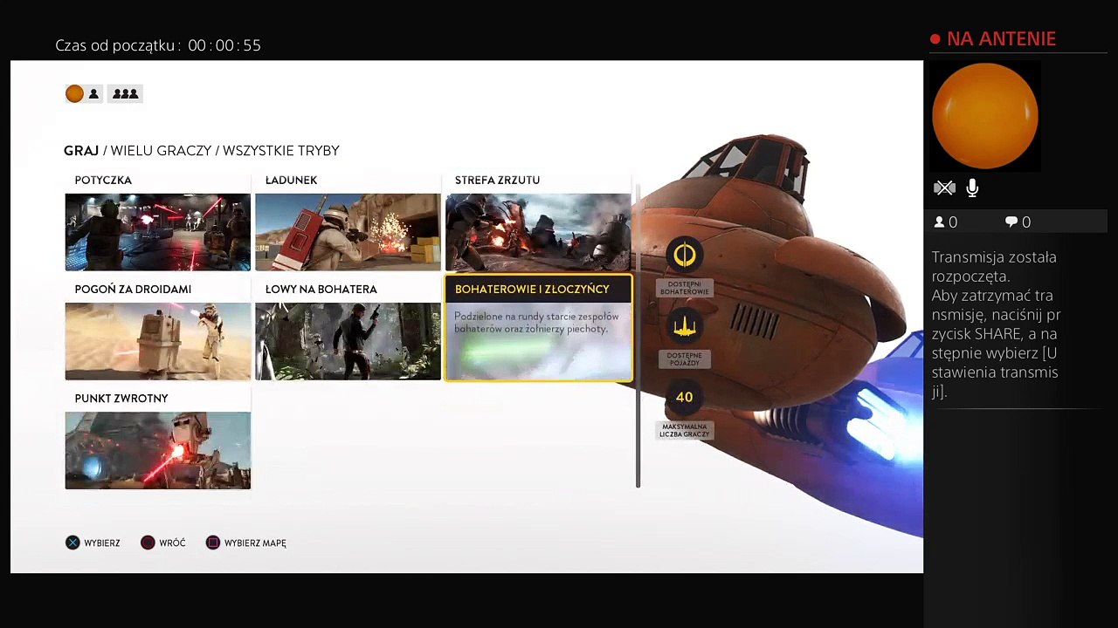Toggle the microphone icon in broadcast panel
The width and height of the screenshot is (1118, 628).
(x=972, y=188)
